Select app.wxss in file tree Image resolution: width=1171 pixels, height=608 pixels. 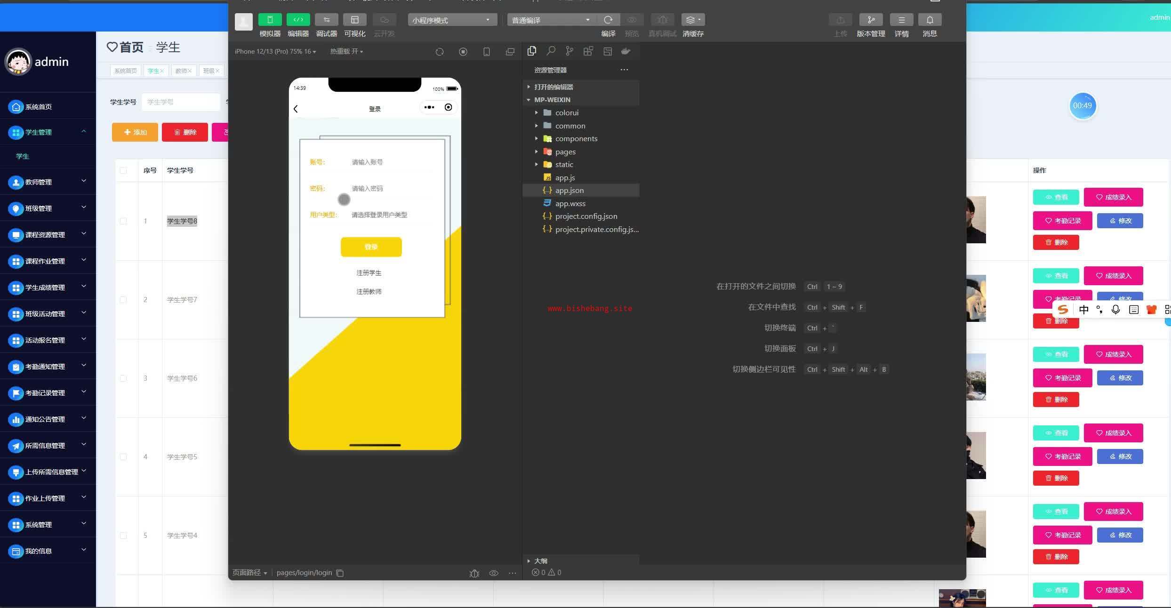pos(570,203)
